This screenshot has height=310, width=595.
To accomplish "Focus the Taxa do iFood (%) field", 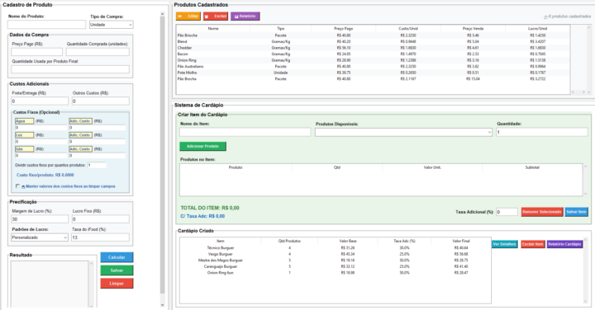I will click(100, 237).
